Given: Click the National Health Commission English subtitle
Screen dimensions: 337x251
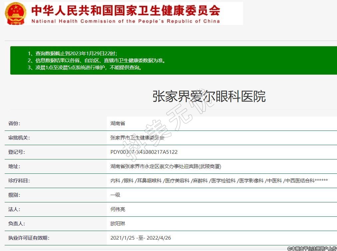Looking at the screenshot, I should 125,21.
